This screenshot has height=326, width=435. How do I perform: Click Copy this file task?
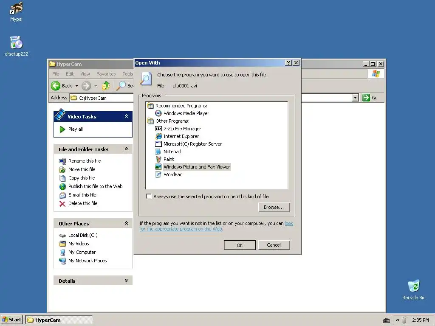point(82,178)
